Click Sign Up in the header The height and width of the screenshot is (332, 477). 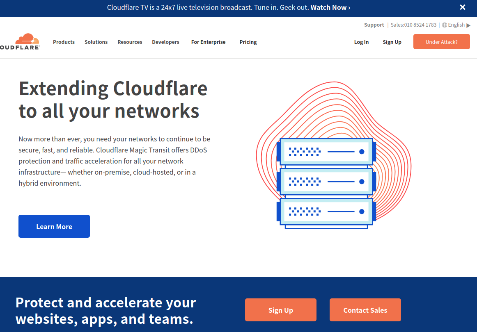(x=392, y=42)
